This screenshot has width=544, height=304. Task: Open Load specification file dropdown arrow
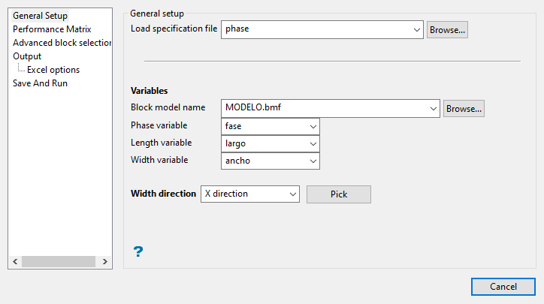[417, 29]
